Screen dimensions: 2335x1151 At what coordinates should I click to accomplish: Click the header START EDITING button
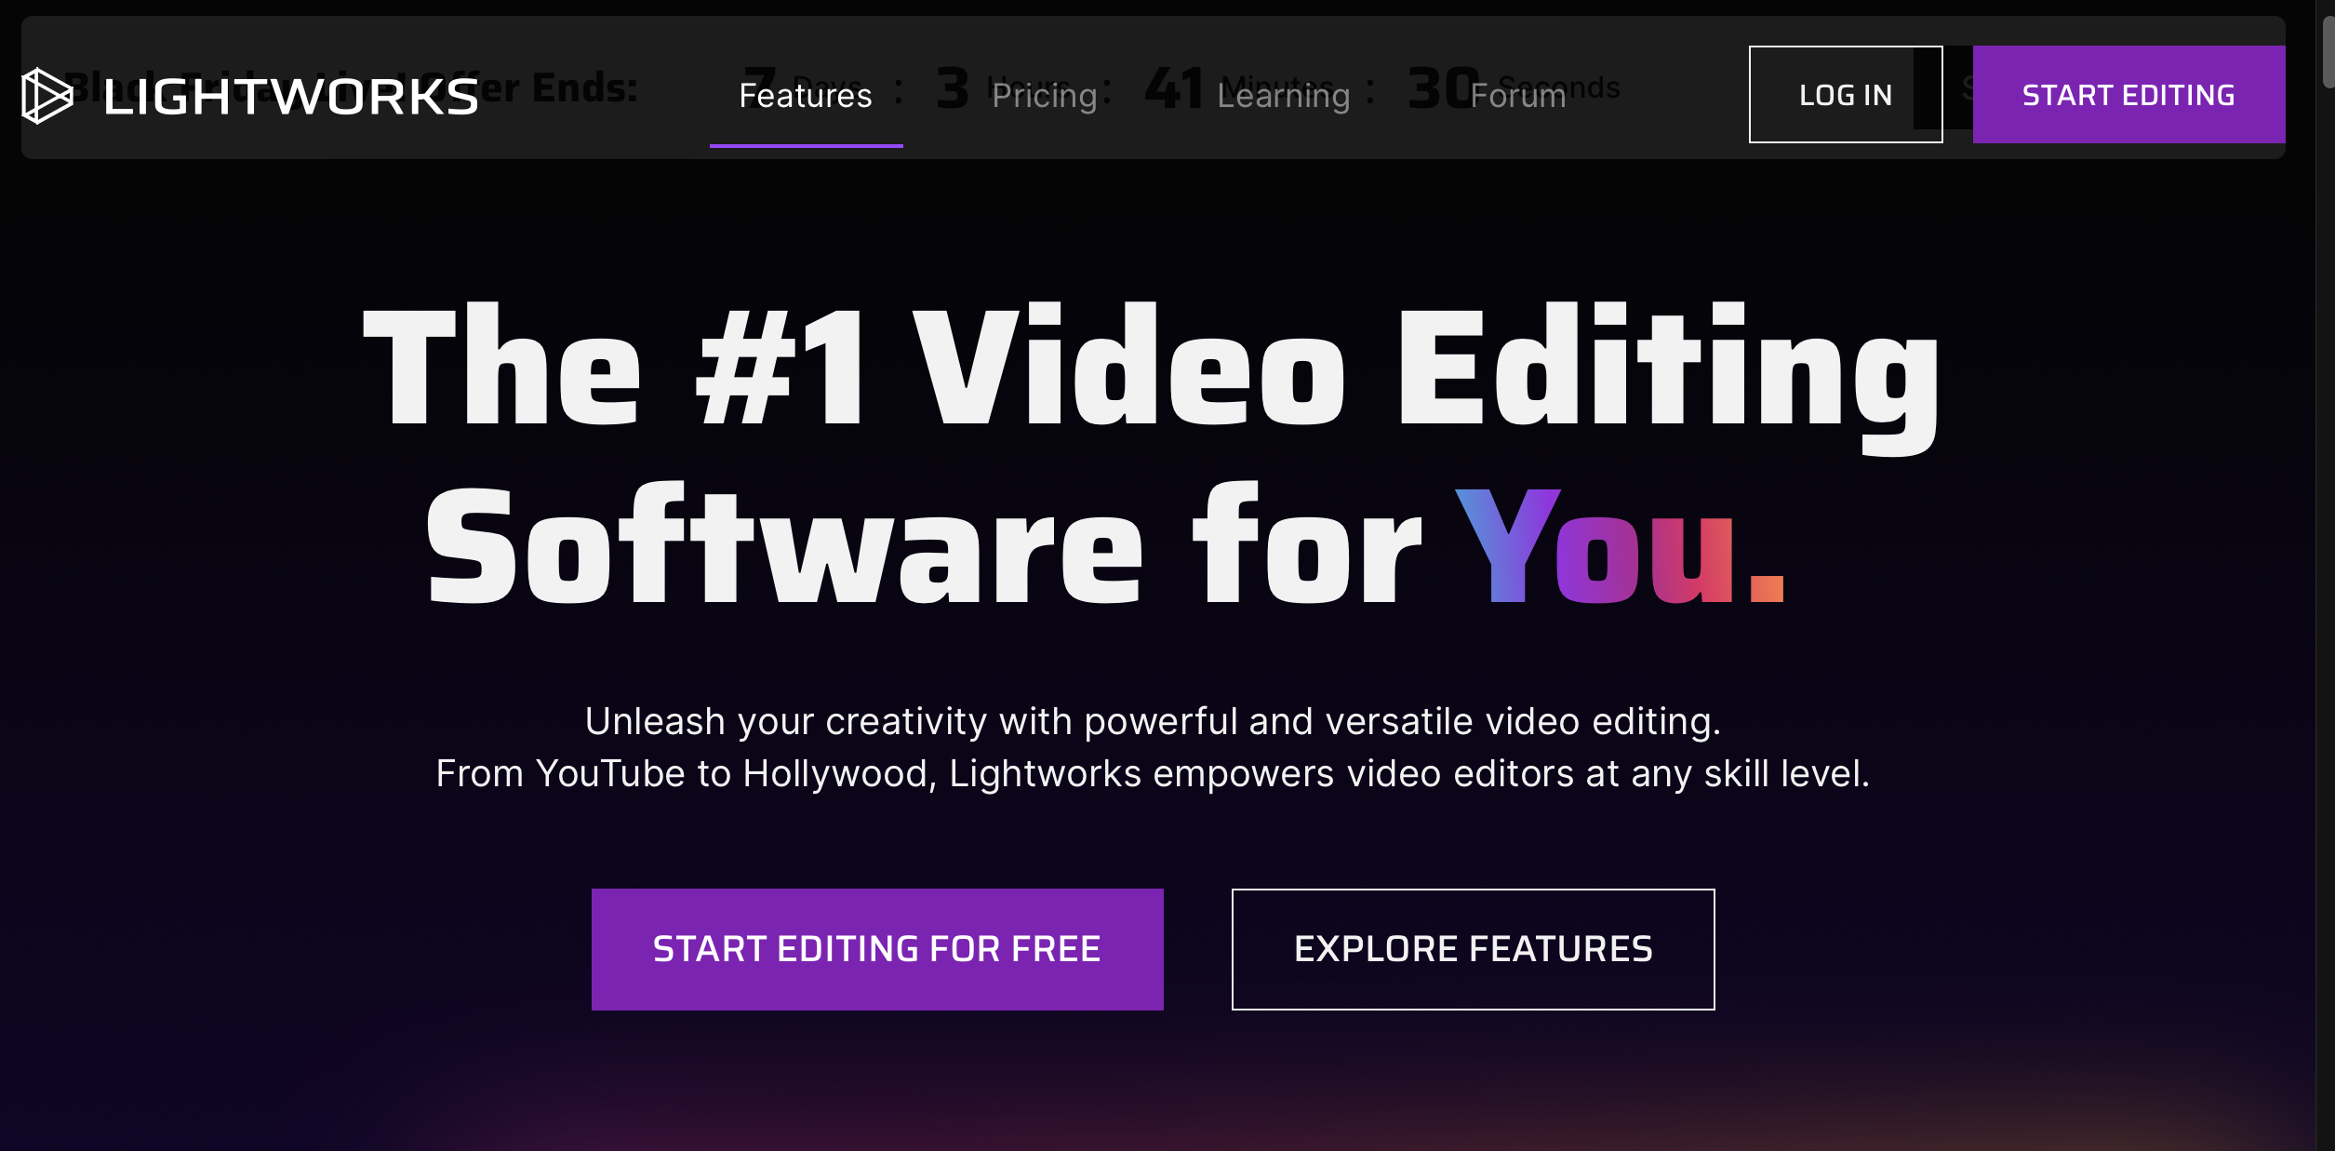pos(2128,95)
